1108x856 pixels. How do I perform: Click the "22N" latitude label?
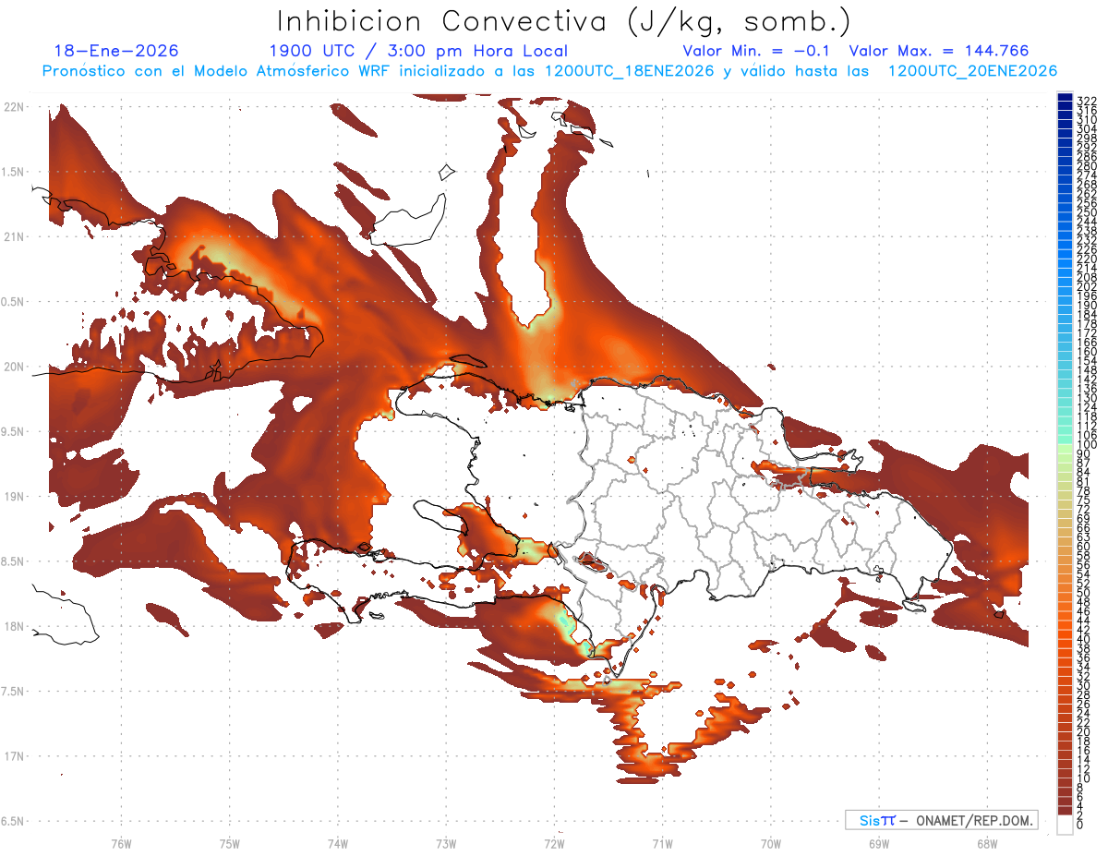coord(14,107)
